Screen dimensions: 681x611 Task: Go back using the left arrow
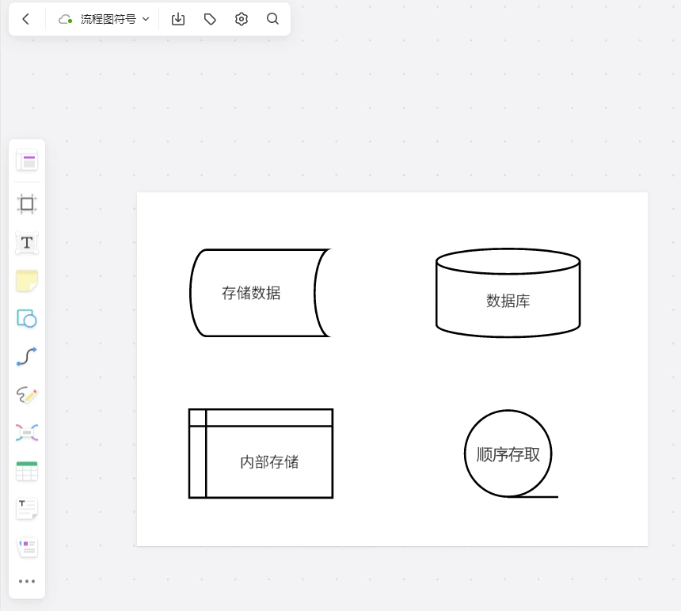[26, 19]
